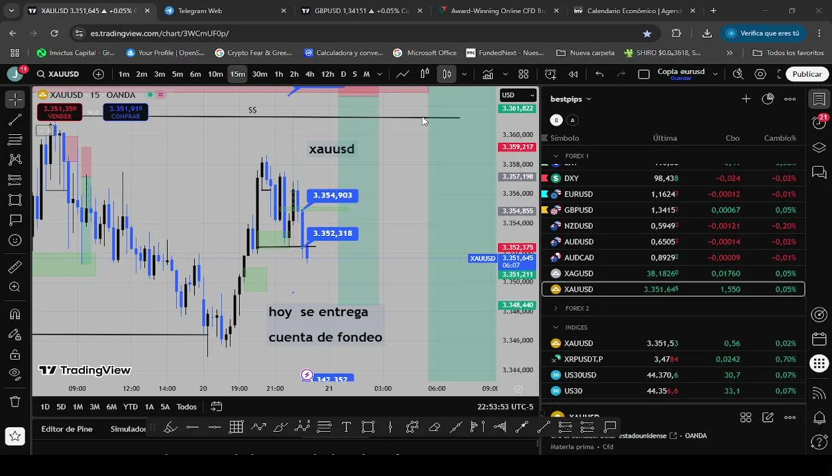Set date range to YTD
Screen dimensions: 832x476
(x=130, y=407)
